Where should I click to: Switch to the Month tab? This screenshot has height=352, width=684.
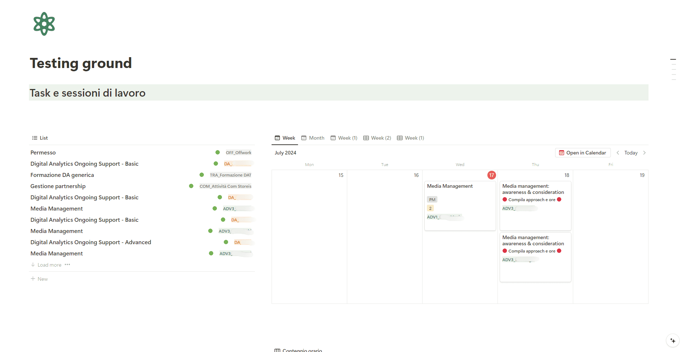coord(313,138)
